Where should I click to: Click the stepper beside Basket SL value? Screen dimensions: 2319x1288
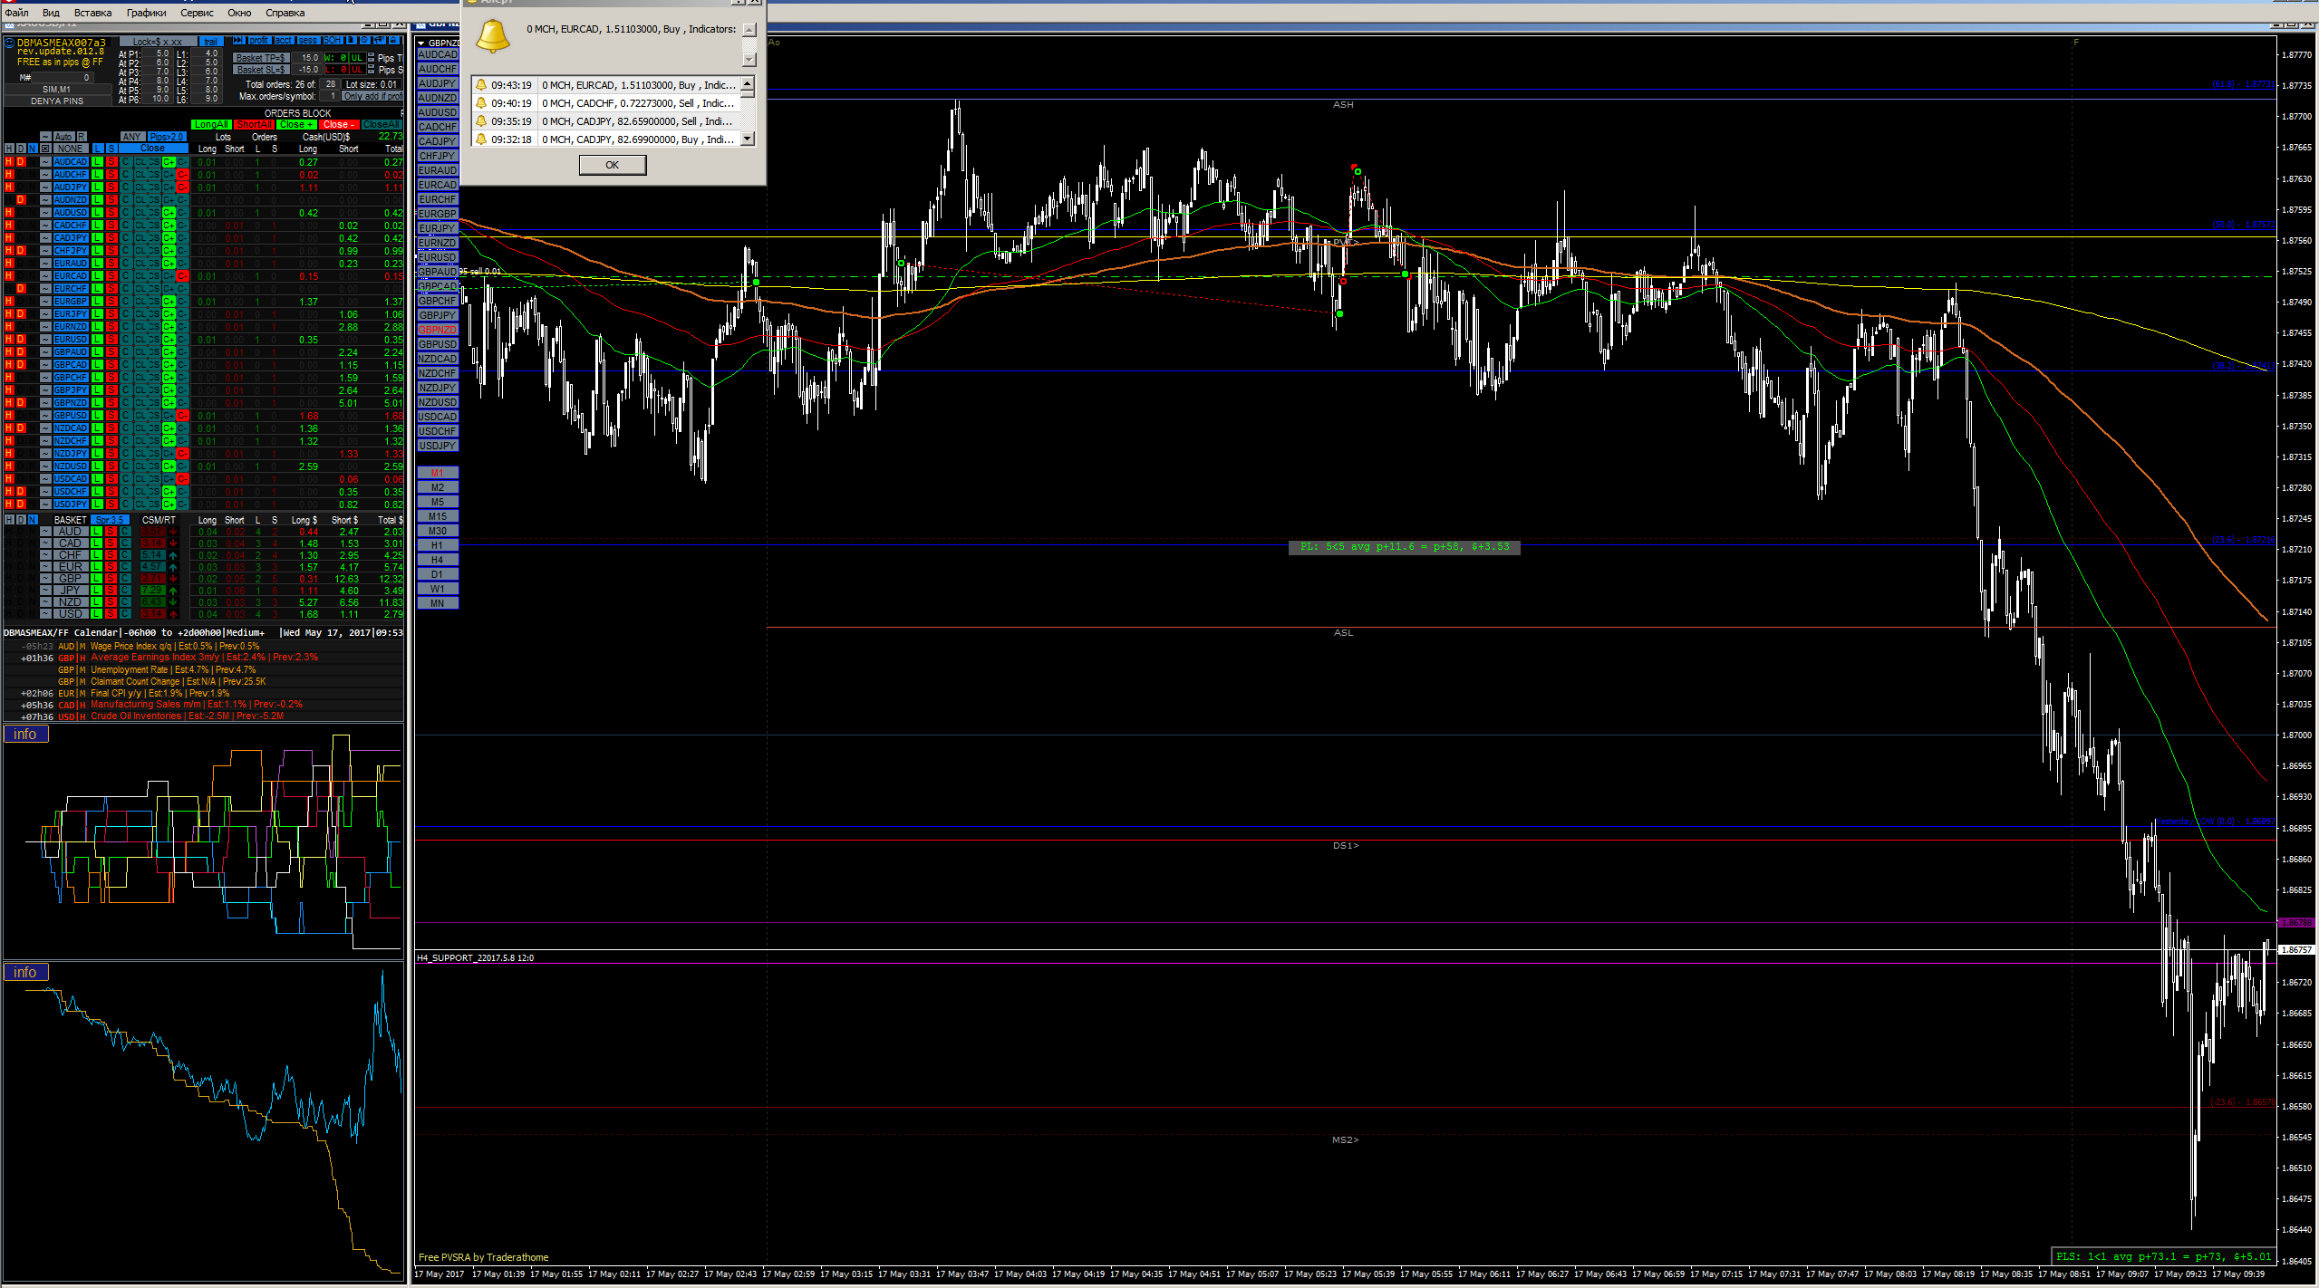[371, 69]
